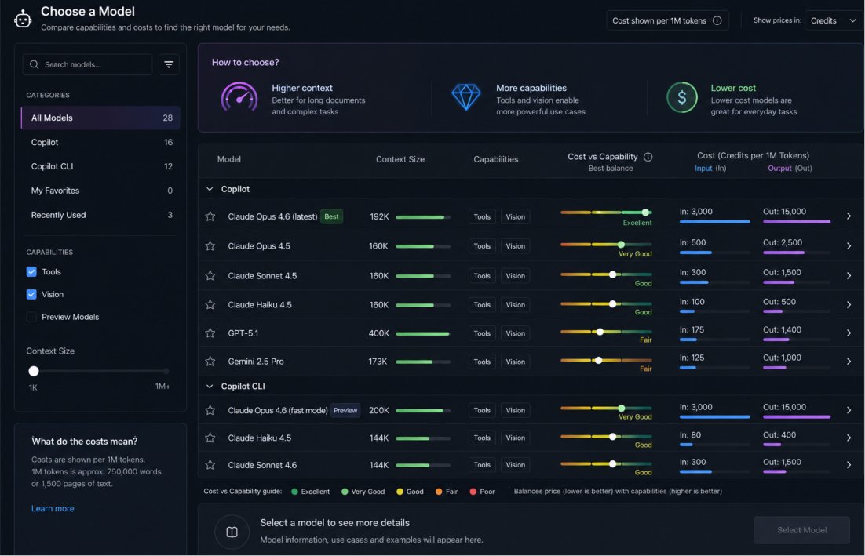Click the Select Model button
Screen dimensions: 865x556
[801, 530]
